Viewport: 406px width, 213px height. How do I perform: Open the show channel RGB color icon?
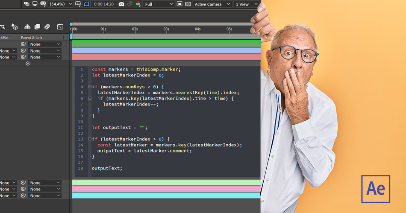pyautogui.click(x=138, y=4)
